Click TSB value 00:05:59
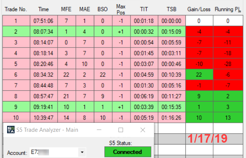This screenshot has height=158, width=246. (172, 42)
